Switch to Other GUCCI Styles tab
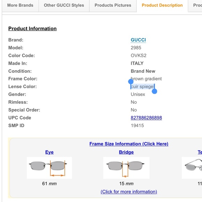Screen dimensions: 202x202 (64, 6)
